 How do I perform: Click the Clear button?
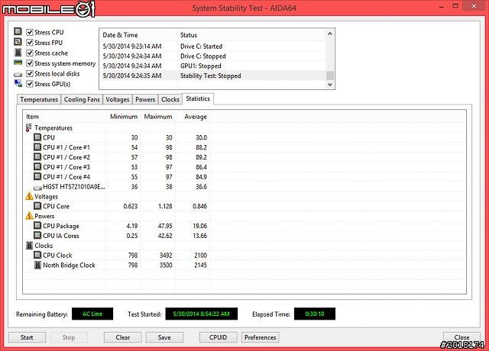point(122,337)
